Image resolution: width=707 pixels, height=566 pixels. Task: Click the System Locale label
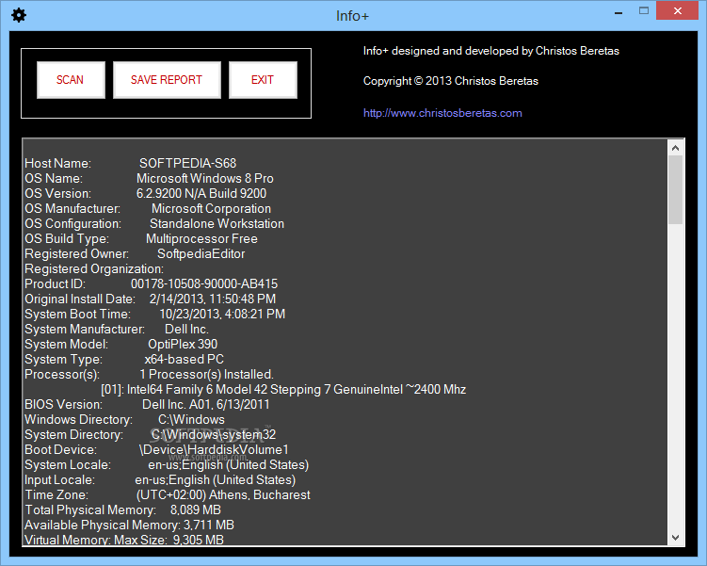click(x=68, y=465)
